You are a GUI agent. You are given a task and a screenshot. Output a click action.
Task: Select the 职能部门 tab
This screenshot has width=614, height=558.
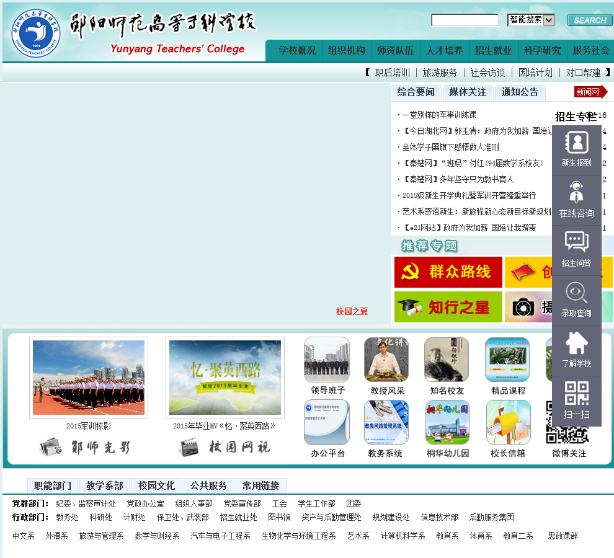(53, 486)
